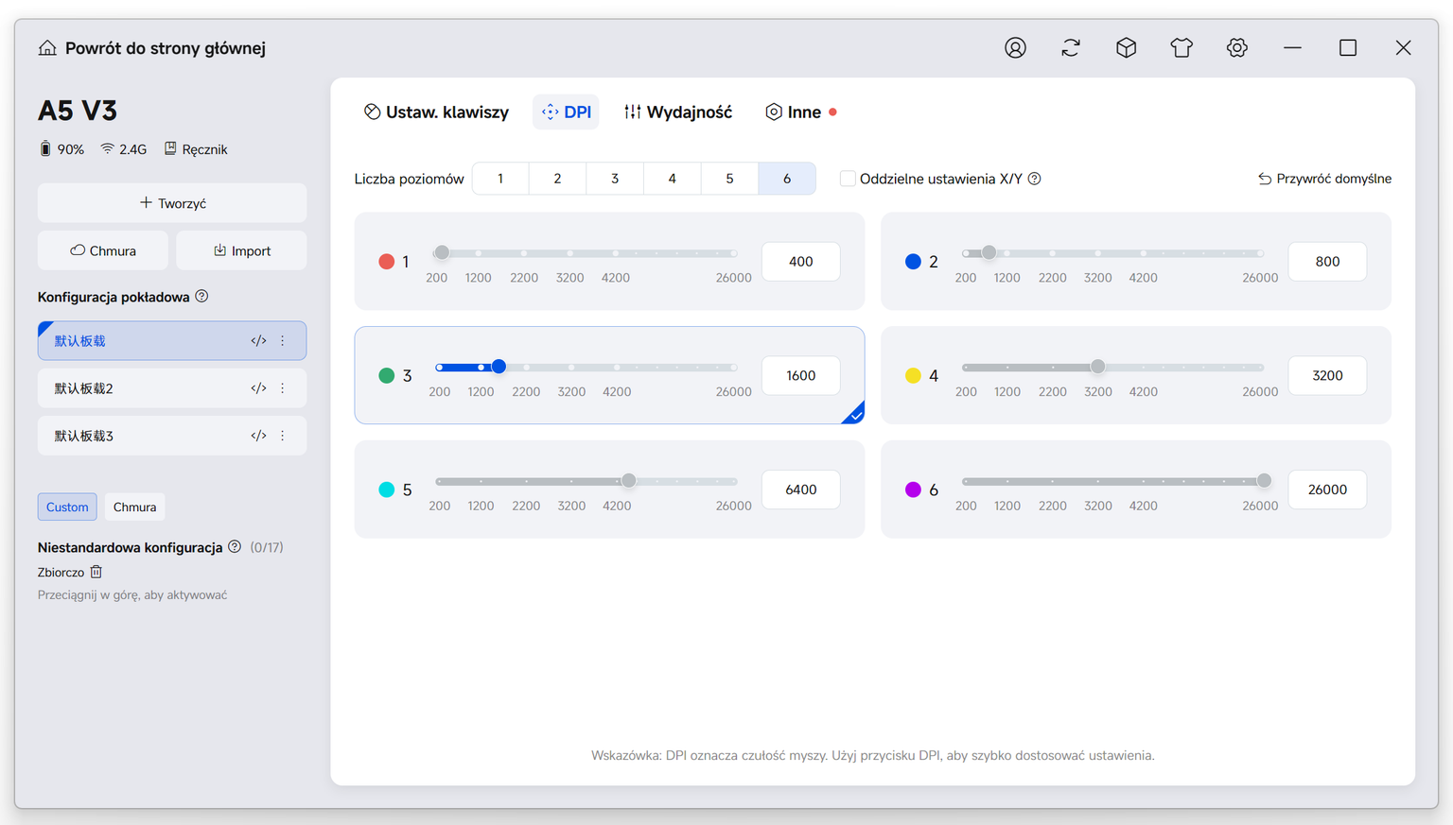
Task: Open the cube icon in the title bar
Action: pyautogui.click(x=1126, y=48)
